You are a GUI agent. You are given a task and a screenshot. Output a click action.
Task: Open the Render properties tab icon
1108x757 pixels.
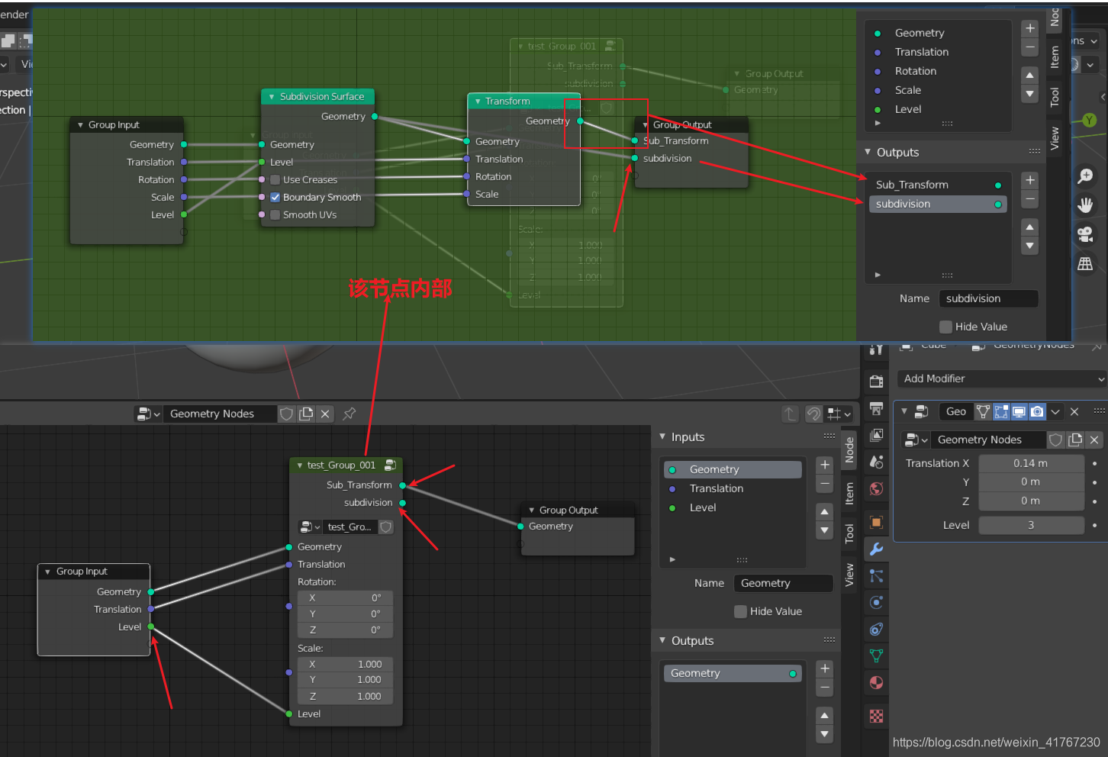[x=876, y=381]
